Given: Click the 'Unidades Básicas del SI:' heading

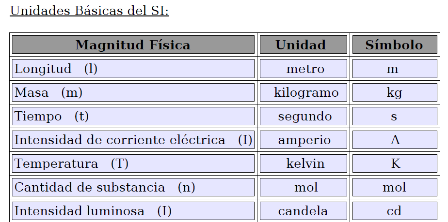Looking at the screenshot, I should pyautogui.click(x=89, y=11).
